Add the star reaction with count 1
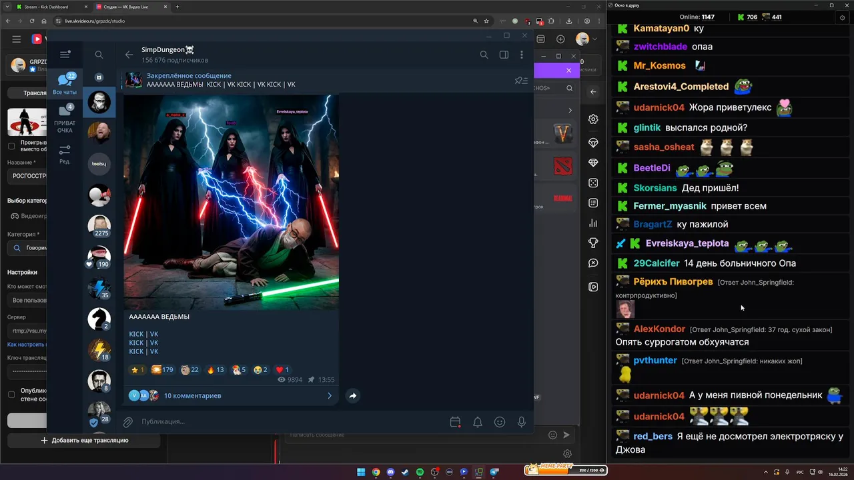This screenshot has width=854, height=480. click(137, 369)
